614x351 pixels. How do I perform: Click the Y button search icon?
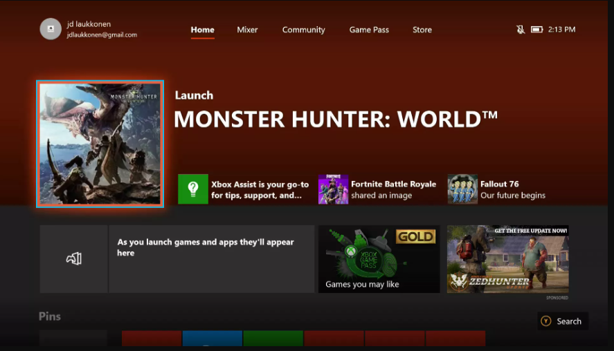(x=546, y=321)
